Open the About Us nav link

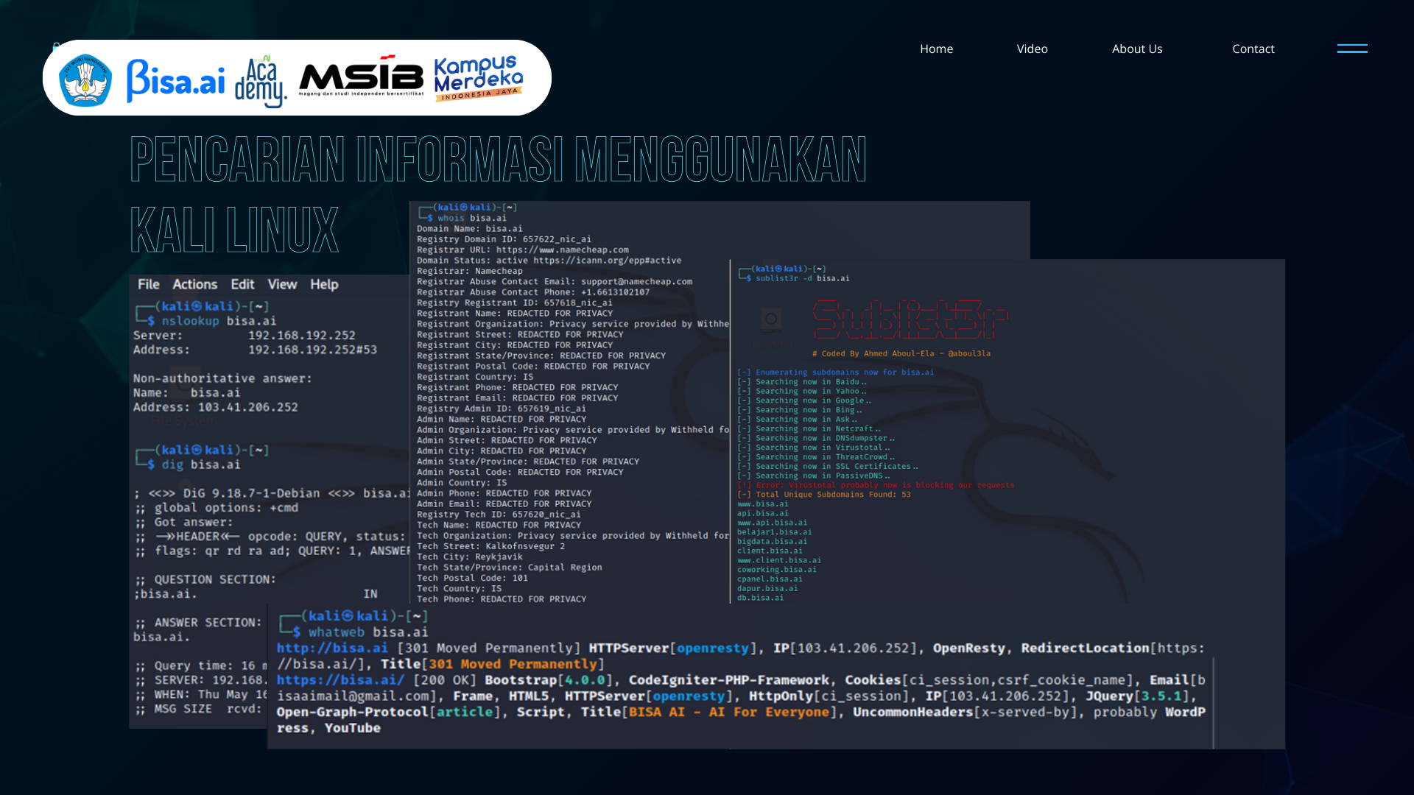pos(1137,49)
